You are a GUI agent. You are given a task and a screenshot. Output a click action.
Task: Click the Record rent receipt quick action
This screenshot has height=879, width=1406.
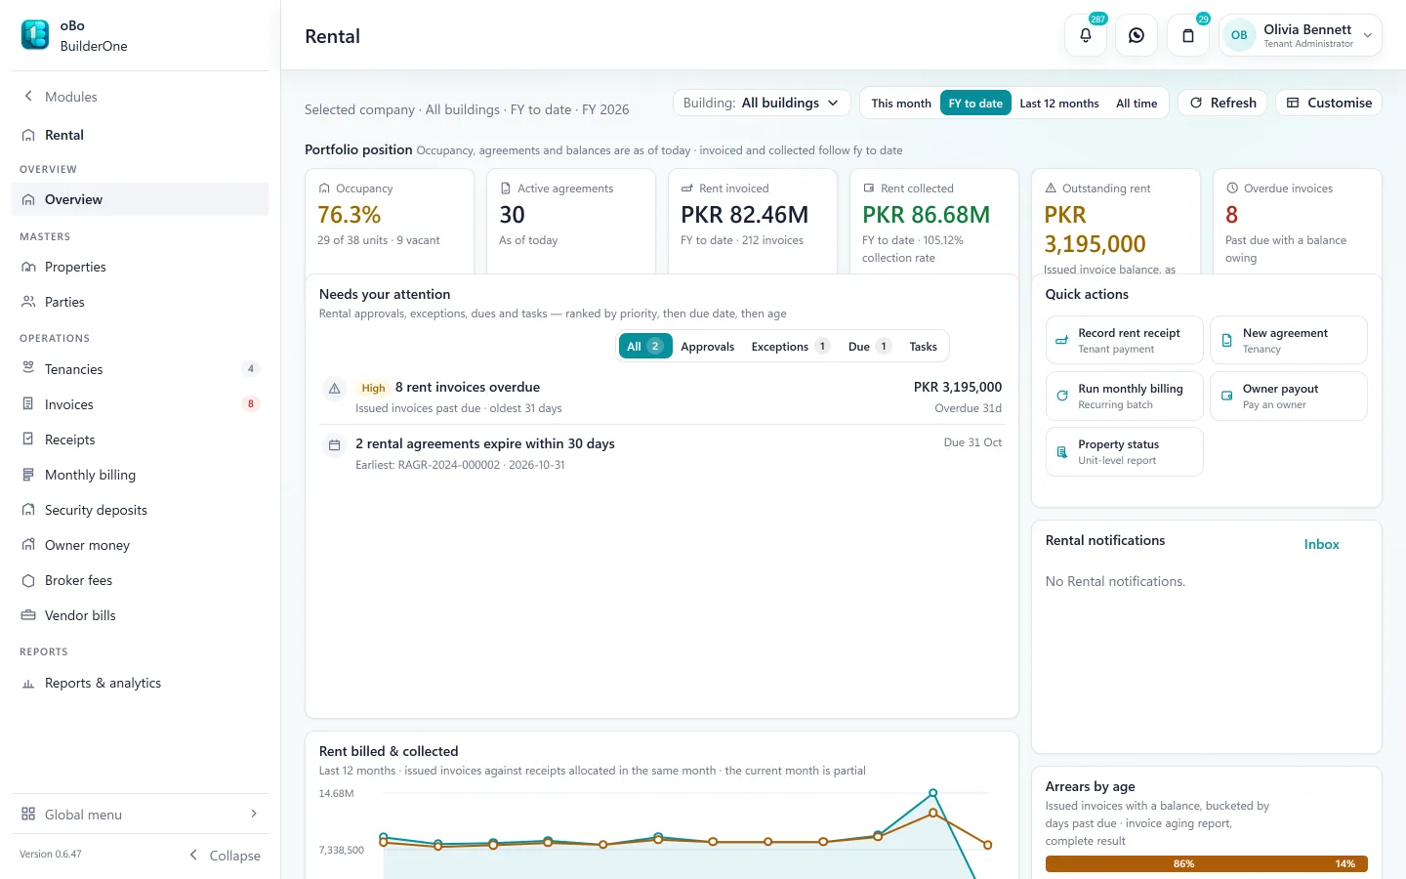coord(1124,340)
